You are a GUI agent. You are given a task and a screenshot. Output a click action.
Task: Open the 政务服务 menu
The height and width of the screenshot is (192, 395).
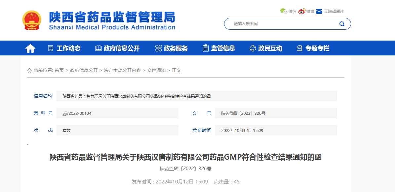(176, 48)
